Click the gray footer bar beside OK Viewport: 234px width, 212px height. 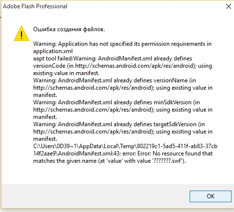96,196
